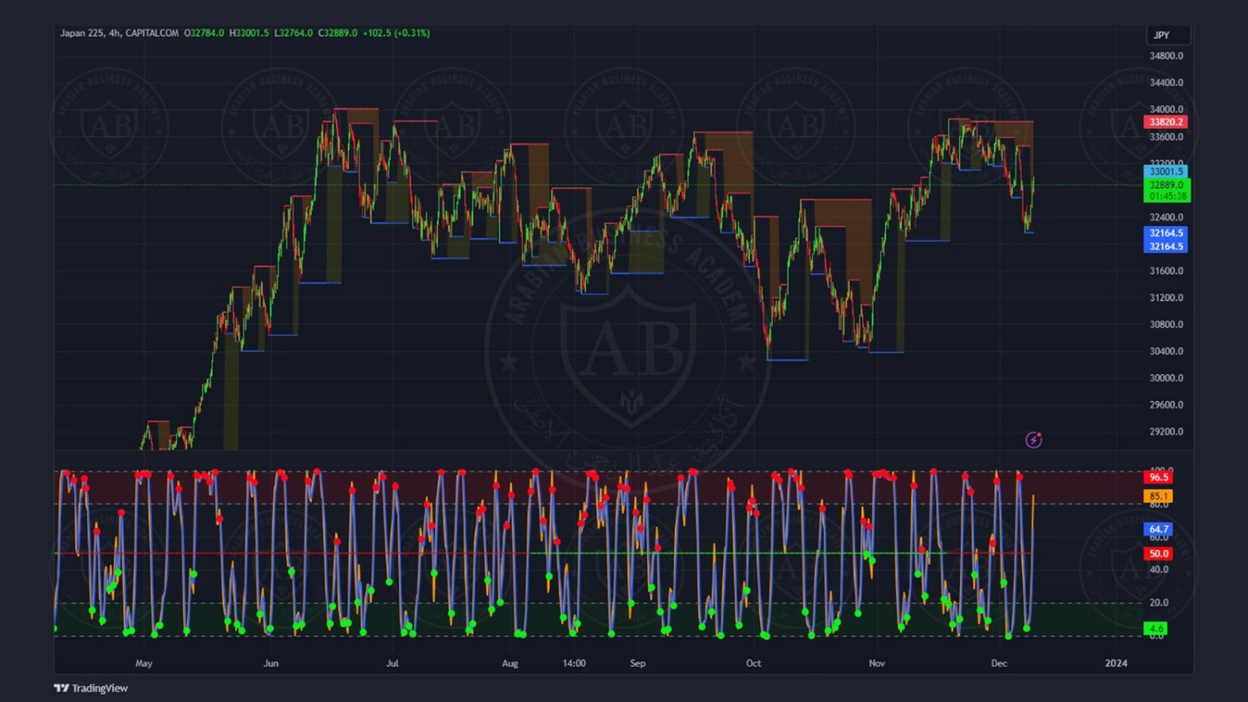Click the 34400.0 price axis label
The image size is (1248, 702).
click(x=1166, y=82)
